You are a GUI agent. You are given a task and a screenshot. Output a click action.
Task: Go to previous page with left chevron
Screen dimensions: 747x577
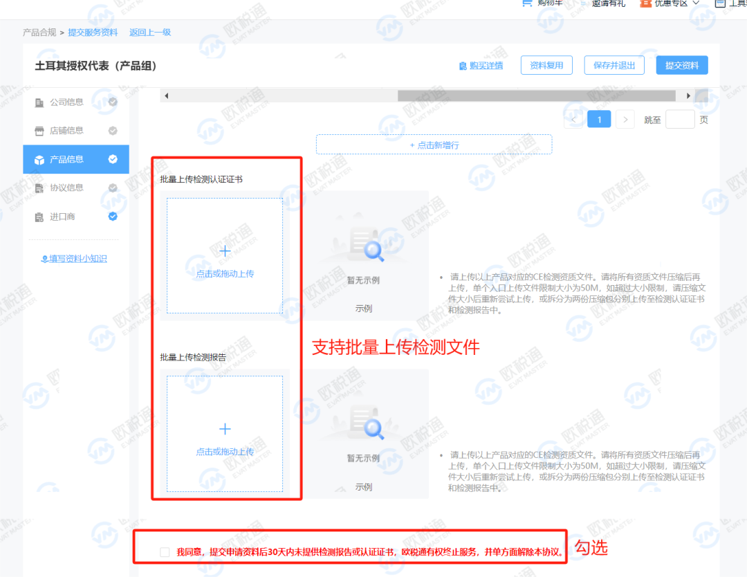coord(573,118)
